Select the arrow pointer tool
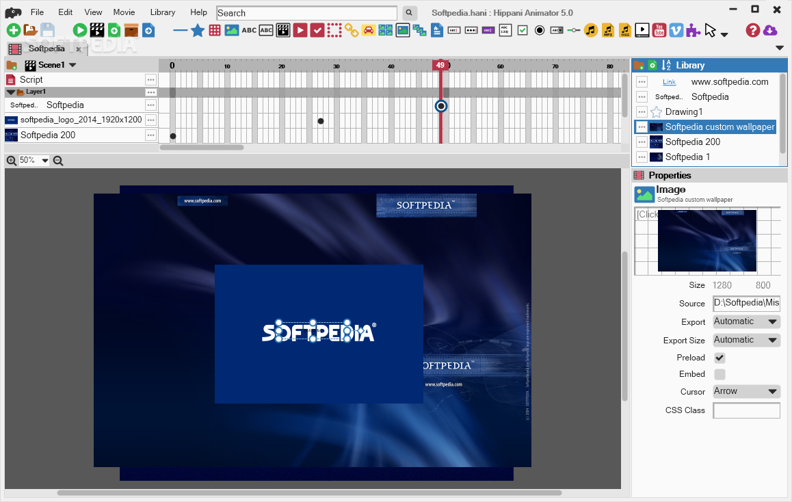 coord(710,30)
